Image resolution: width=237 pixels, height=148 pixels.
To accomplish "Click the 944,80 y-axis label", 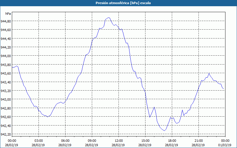I will pyautogui.click(x=6, y=21).
